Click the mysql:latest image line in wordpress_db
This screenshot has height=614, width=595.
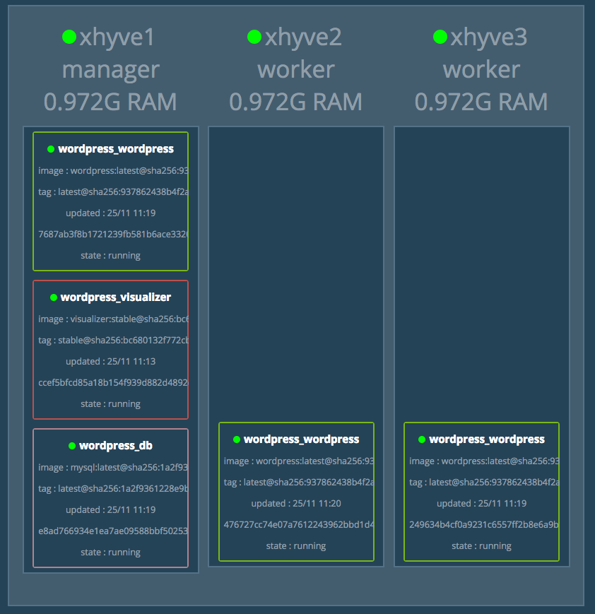tap(113, 467)
